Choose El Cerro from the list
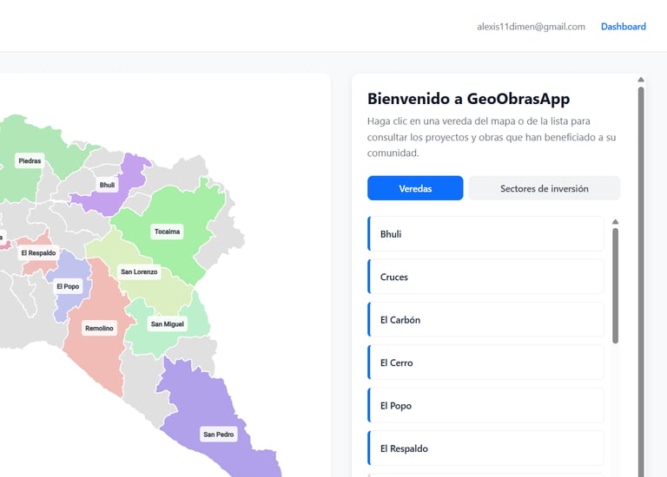Viewport: 667px width, 477px height. (x=485, y=363)
